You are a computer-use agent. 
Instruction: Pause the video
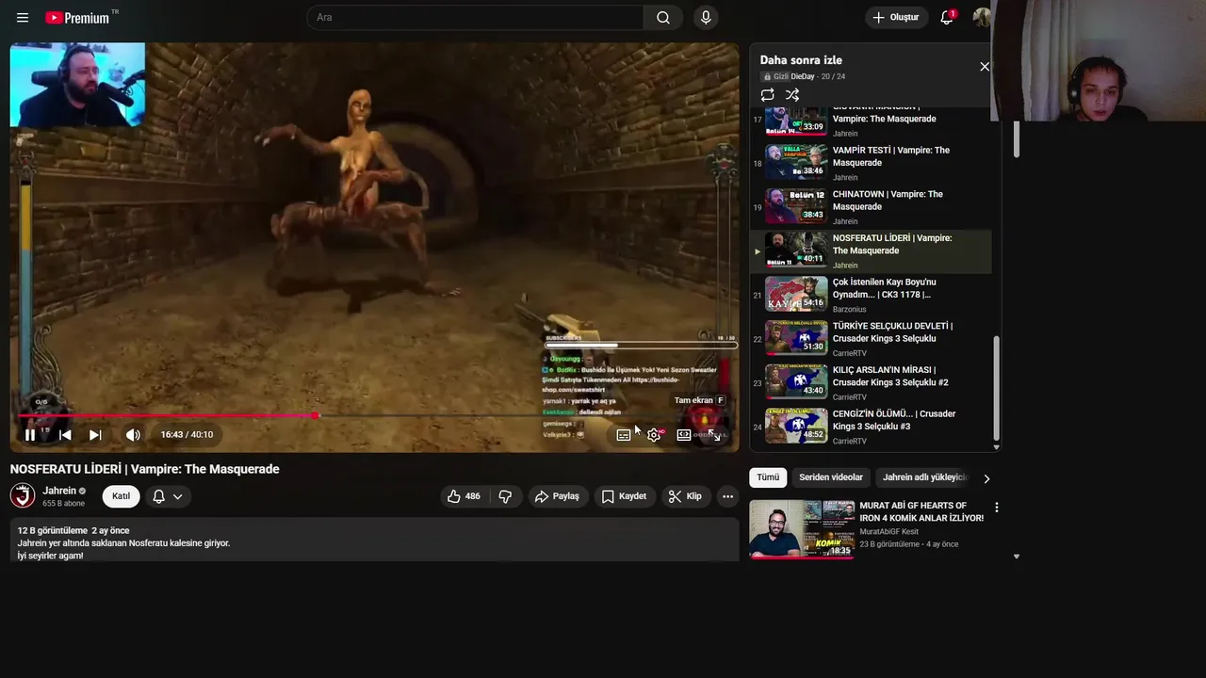pyautogui.click(x=30, y=434)
